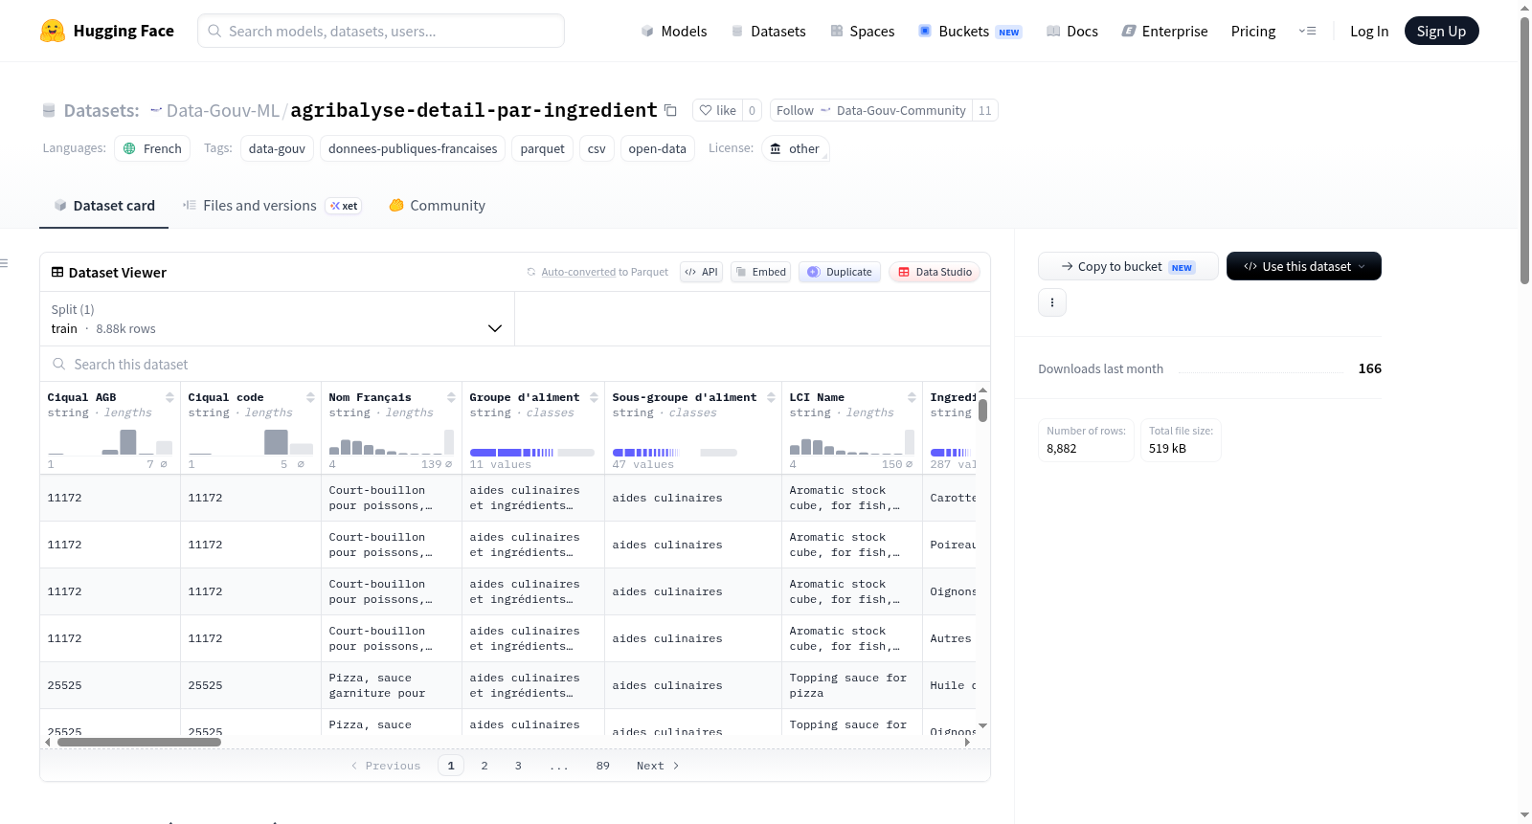Click the table's horizontal scrollbar thumb
The image size is (1532, 824).
139,742
